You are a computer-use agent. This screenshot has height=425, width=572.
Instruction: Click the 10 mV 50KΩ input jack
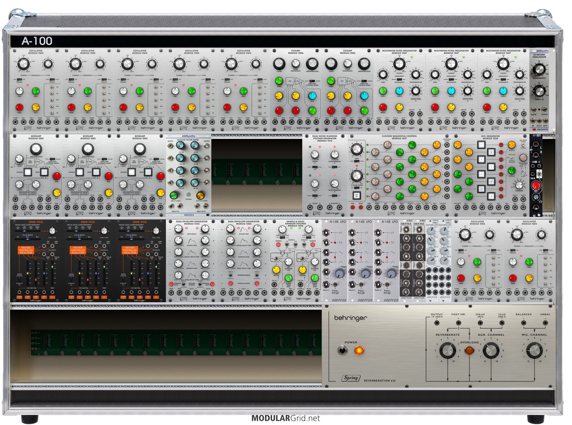point(502,323)
